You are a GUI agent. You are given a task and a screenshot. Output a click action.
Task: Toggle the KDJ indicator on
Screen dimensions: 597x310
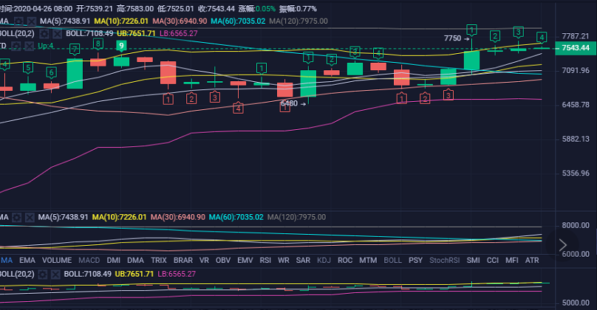click(324, 260)
